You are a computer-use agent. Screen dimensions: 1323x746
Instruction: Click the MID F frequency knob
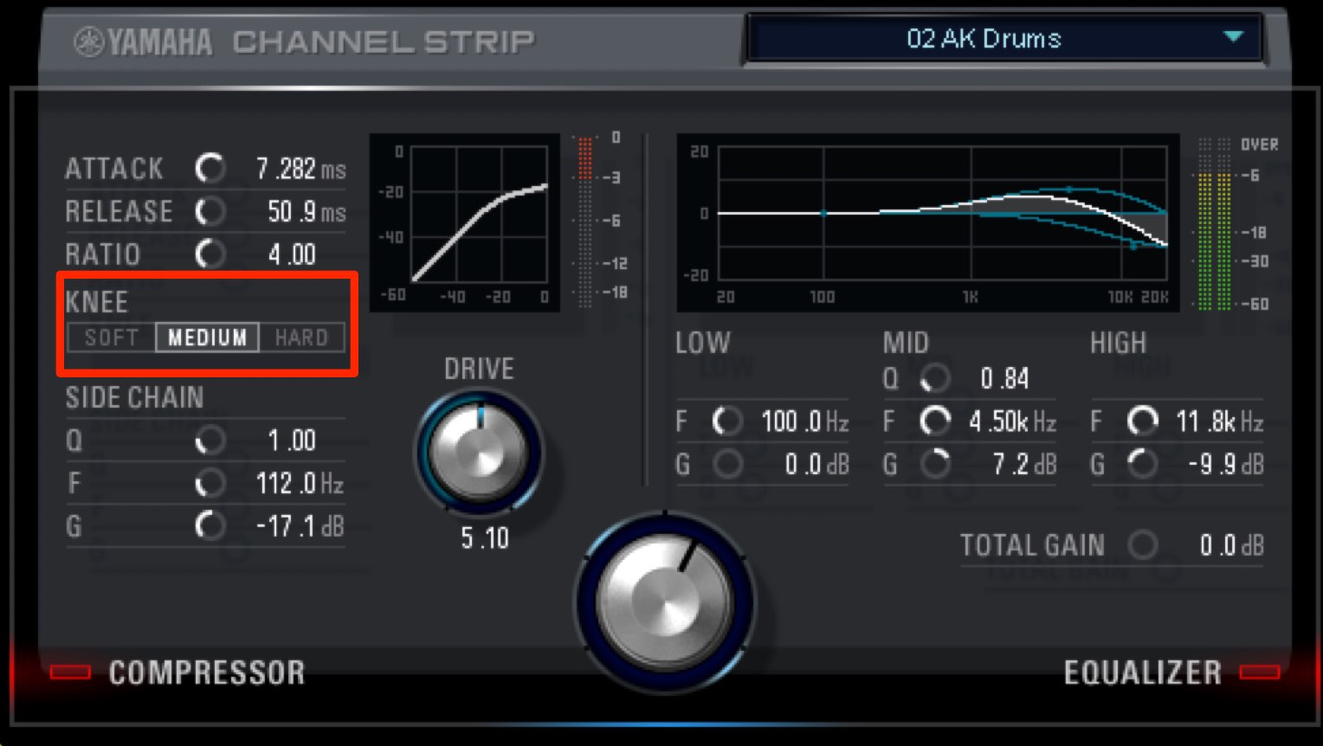tap(934, 421)
